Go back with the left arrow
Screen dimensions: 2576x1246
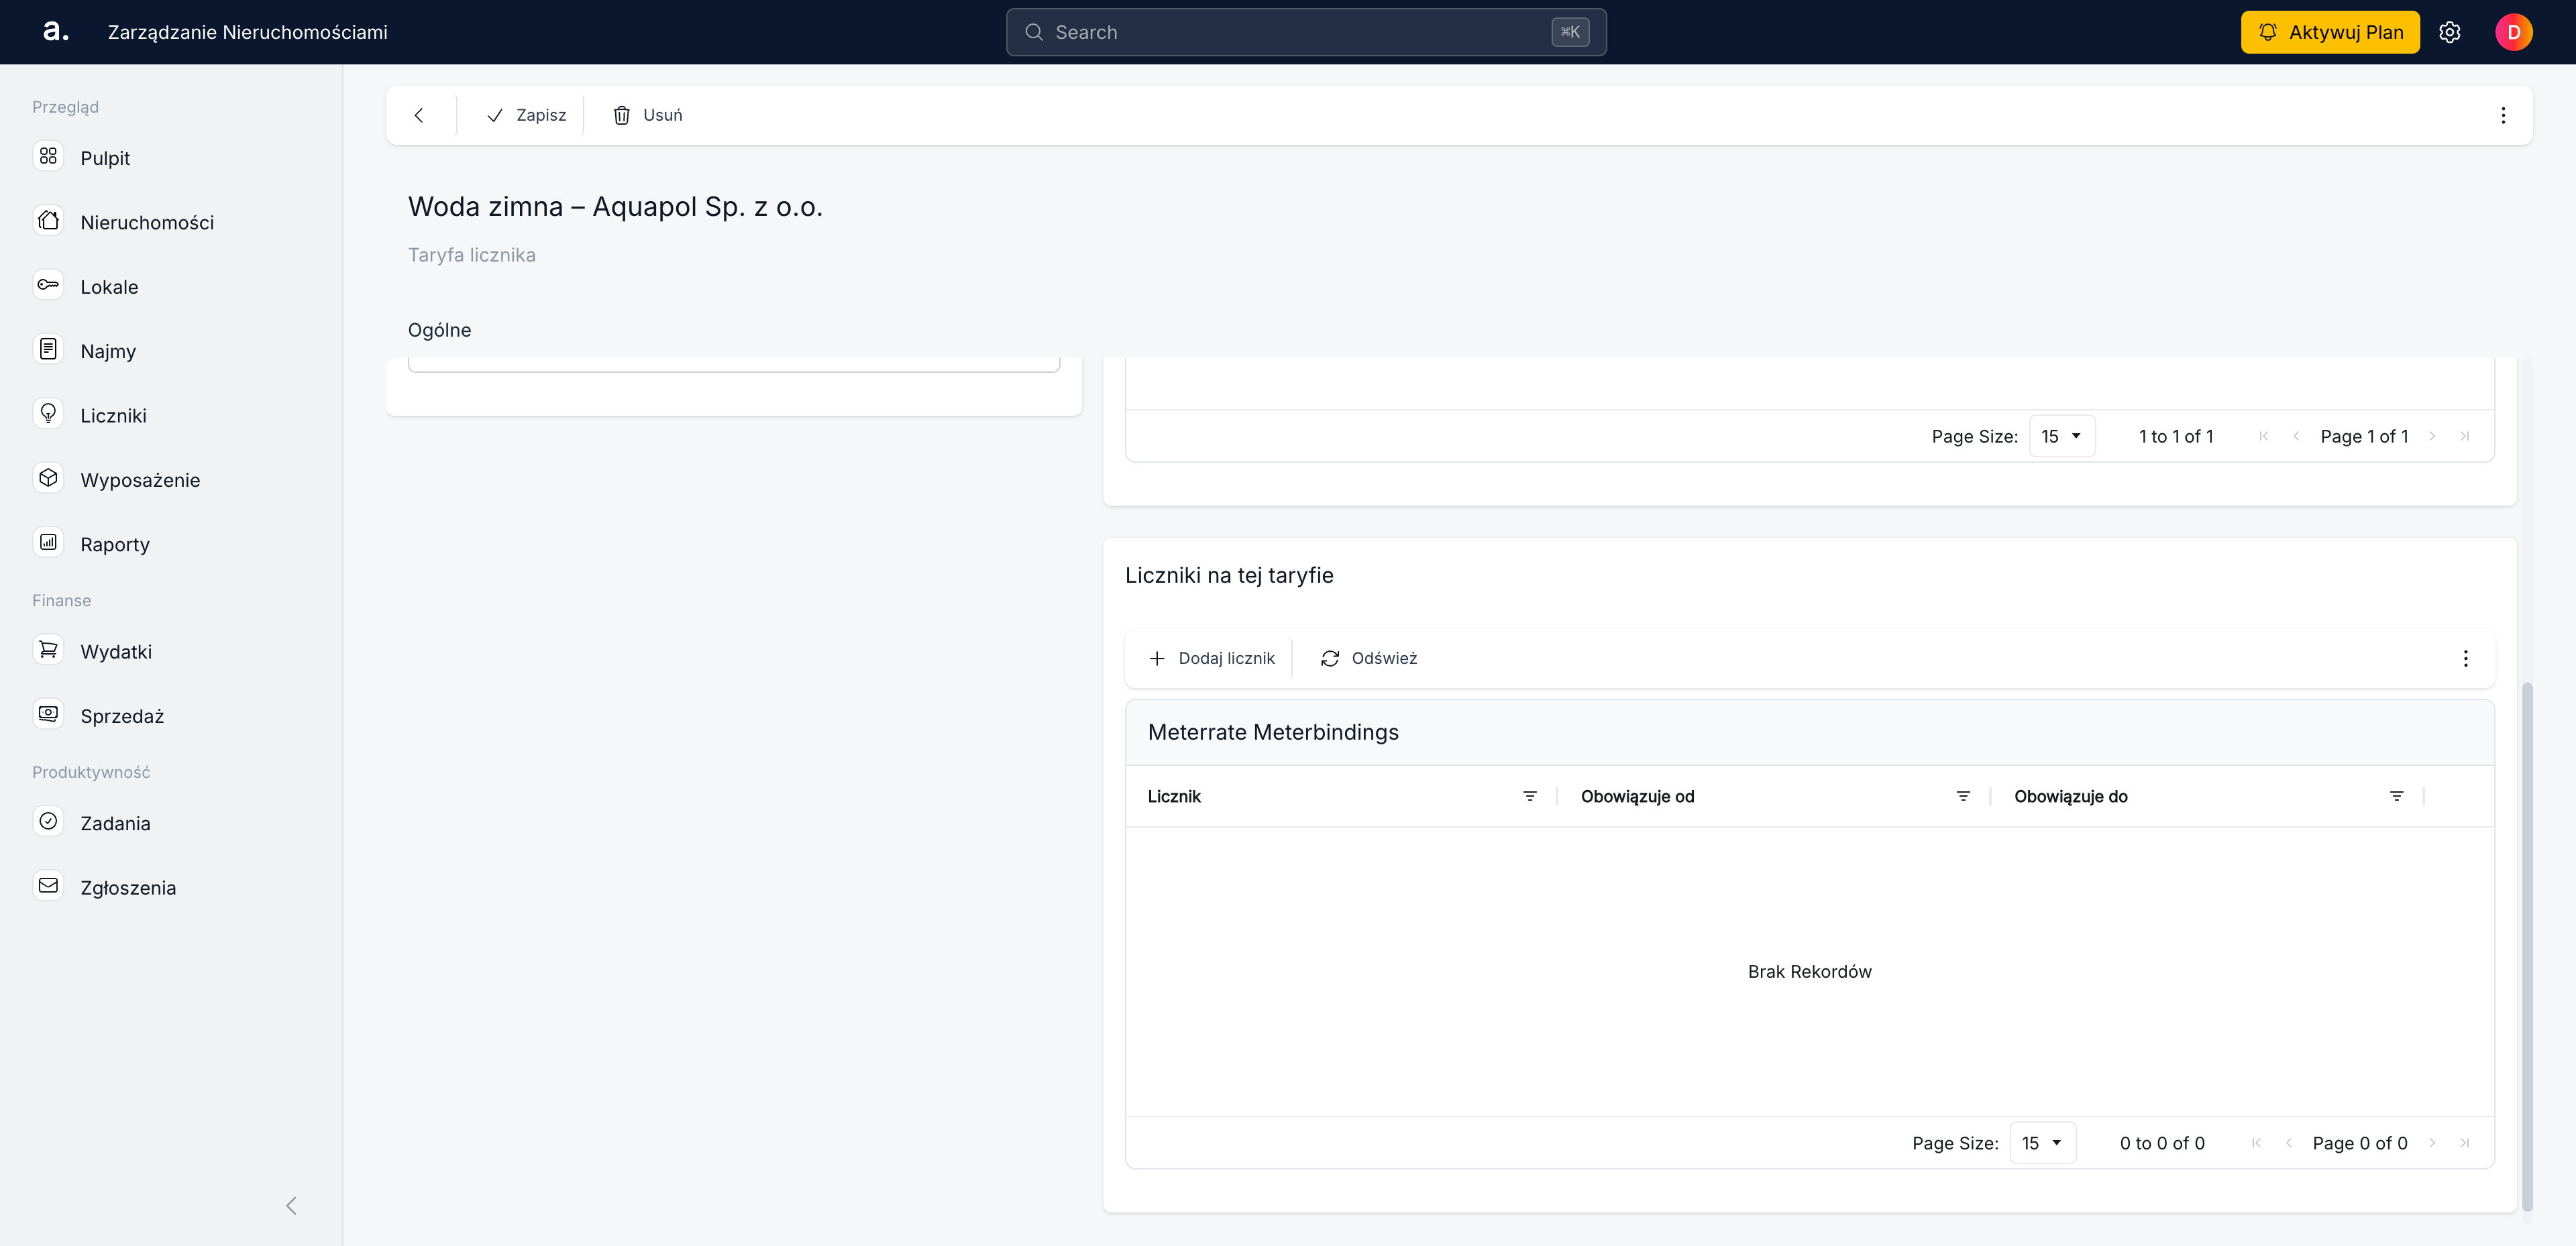[x=419, y=115]
